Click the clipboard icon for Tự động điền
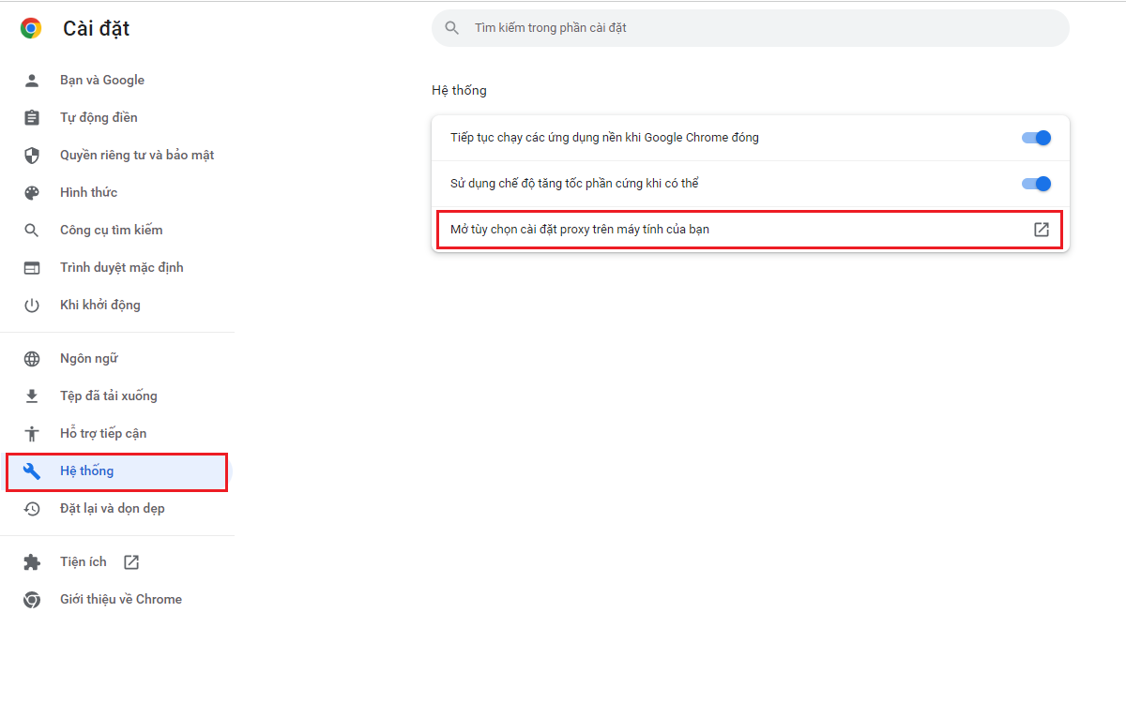Image resolution: width=1126 pixels, height=702 pixels. 32,118
